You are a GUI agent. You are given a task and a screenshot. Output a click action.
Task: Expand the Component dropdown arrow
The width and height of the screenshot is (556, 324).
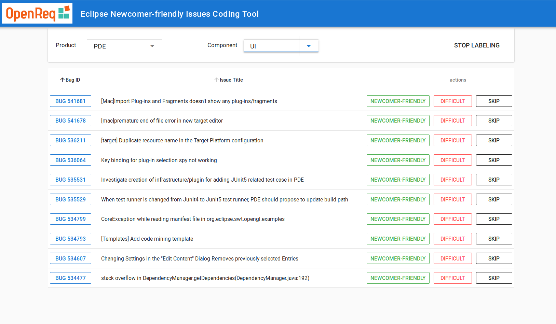(309, 46)
